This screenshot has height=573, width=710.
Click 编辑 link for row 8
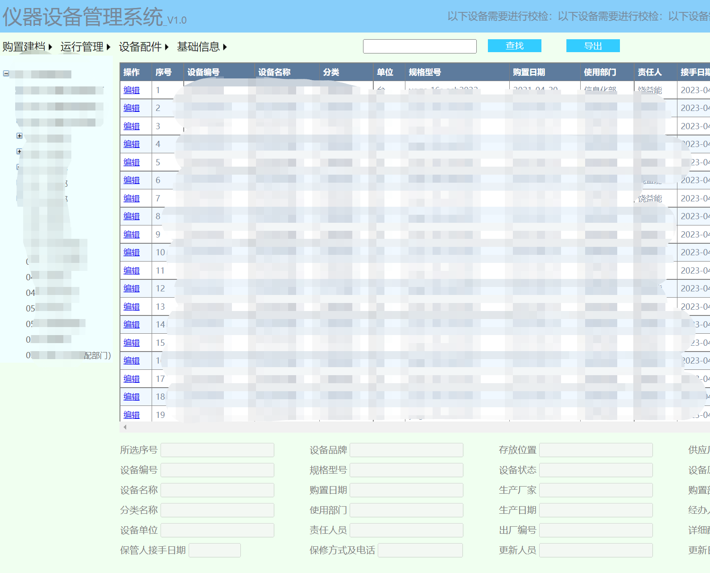point(132,216)
